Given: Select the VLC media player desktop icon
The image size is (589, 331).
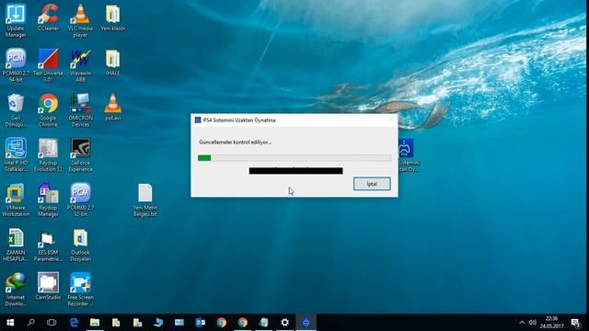Looking at the screenshot, I should pyautogui.click(x=80, y=20).
